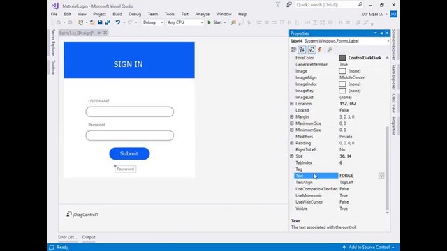Viewport: 447px width, 251px height.
Task: Open the Text property dropdown arrow
Action: pos(381,176)
